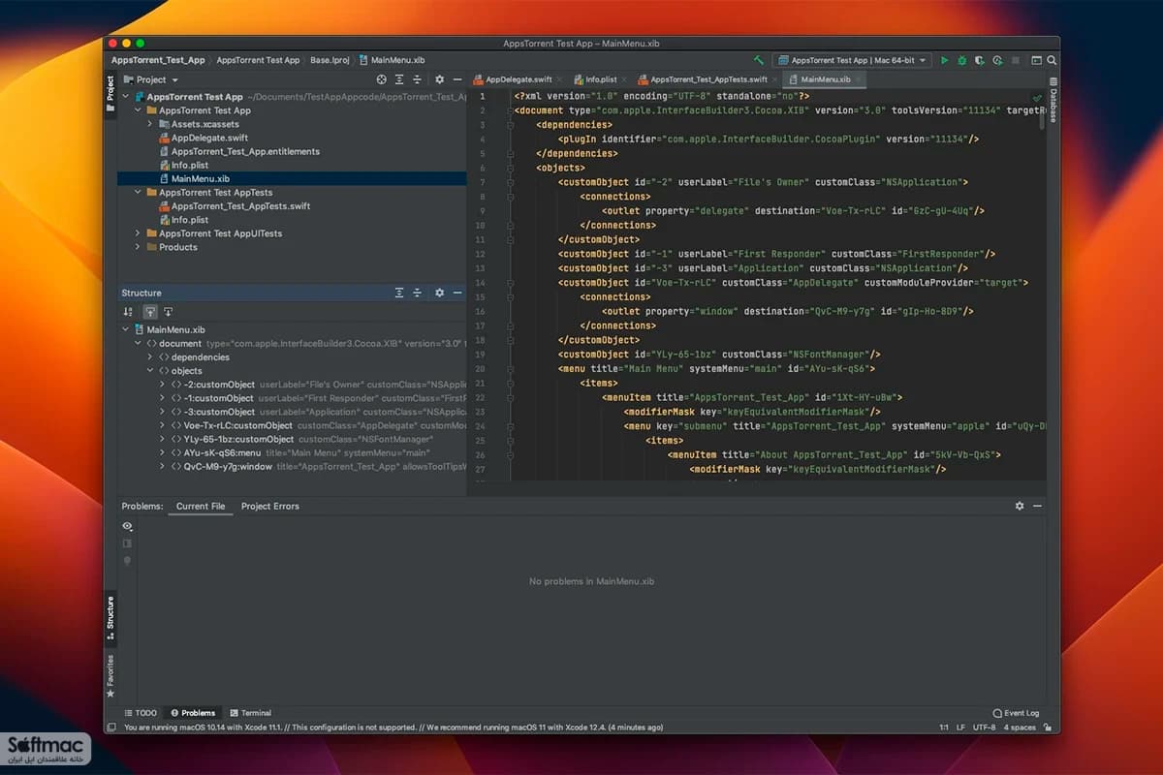Viewport: 1163px width, 775px height.
Task: Click the locate target icon in Project panel
Action: tap(382, 79)
